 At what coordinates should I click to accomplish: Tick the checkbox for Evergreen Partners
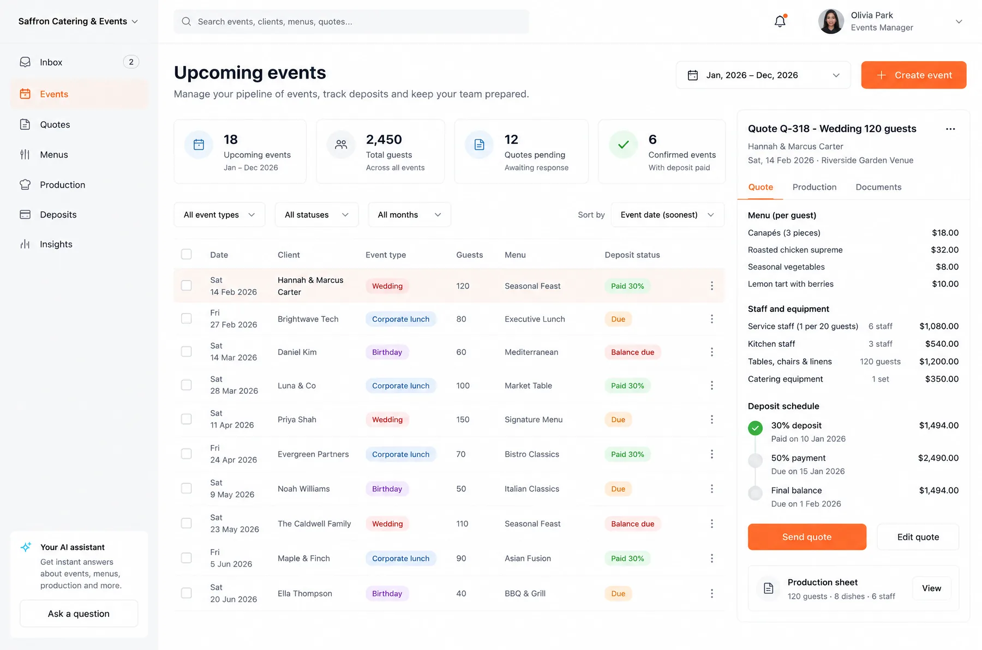click(x=187, y=454)
